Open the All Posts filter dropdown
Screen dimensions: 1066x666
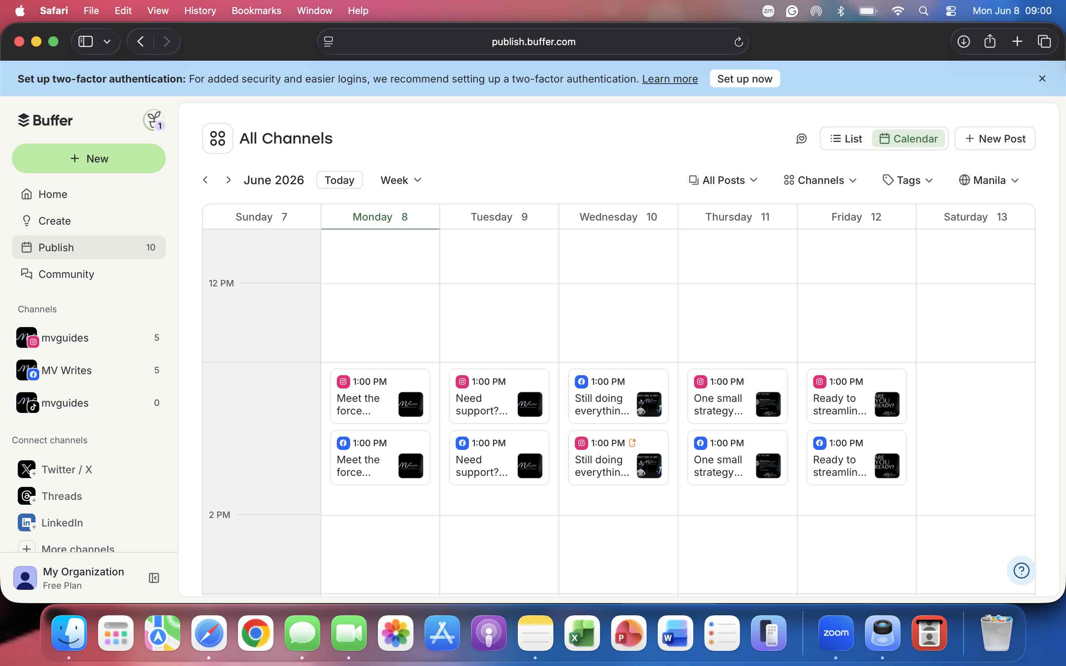click(x=723, y=180)
